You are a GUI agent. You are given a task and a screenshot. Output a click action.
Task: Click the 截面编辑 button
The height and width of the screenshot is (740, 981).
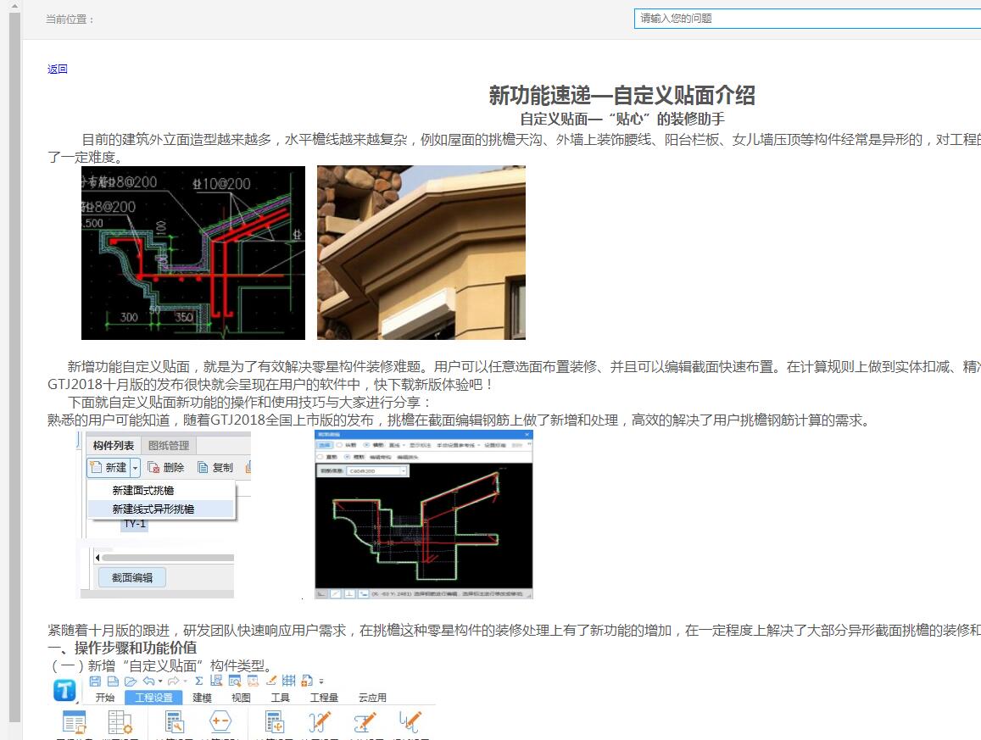[x=132, y=577]
